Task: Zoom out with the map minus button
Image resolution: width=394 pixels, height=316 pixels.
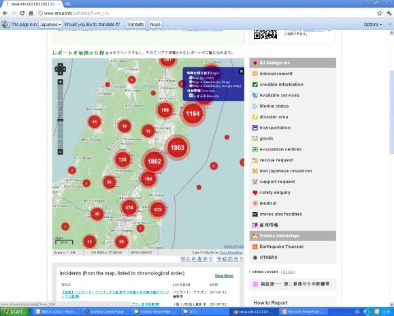Action: point(61,152)
